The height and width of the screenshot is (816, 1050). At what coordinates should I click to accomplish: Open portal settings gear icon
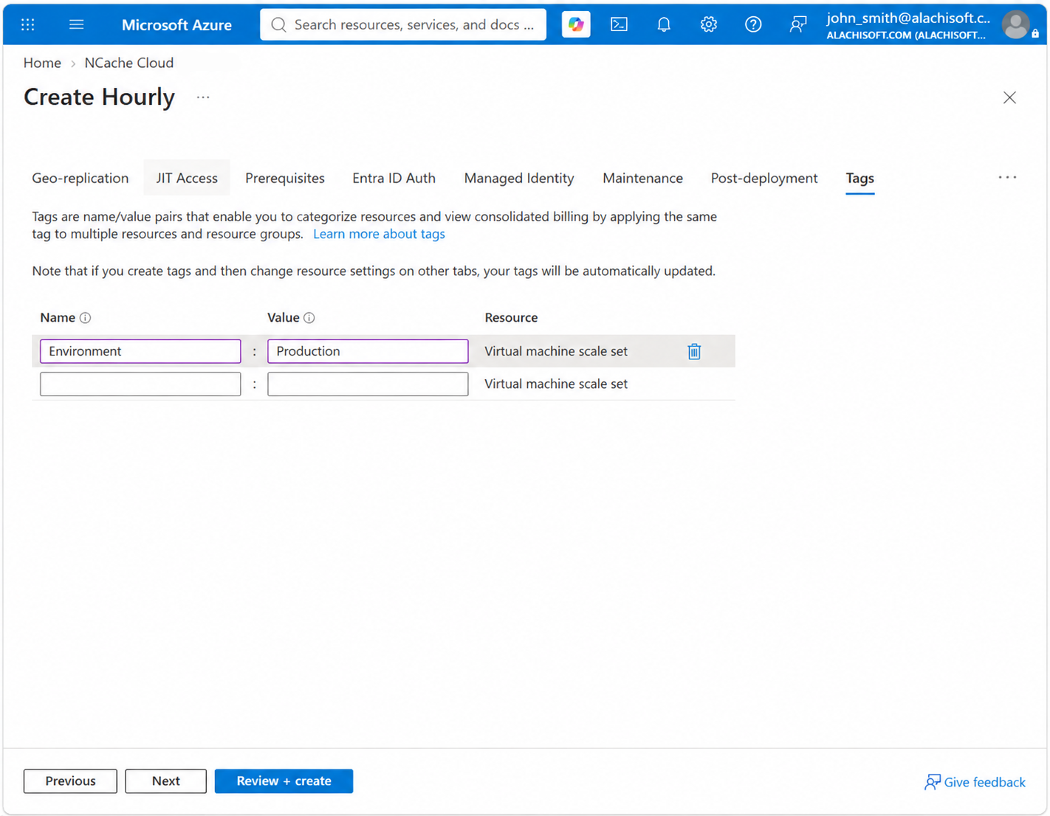tap(709, 24)
